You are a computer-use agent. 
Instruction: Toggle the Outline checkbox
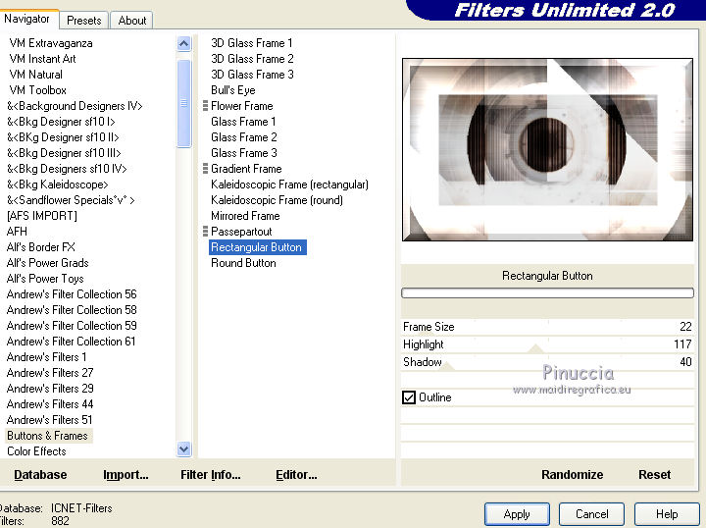[409, 397]
